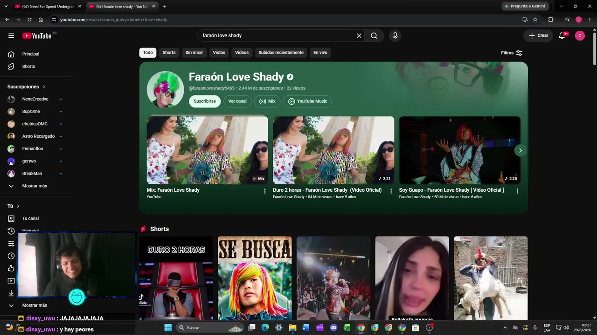Screen dimensions: 597x335
Task: Open the browser profile avatar in toolbar
Action: coord(579,20)
